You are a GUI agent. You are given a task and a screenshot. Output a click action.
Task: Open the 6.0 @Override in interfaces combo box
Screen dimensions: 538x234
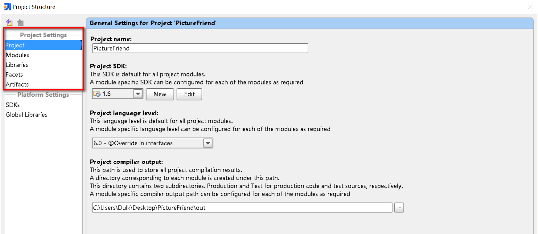[152, 143]
